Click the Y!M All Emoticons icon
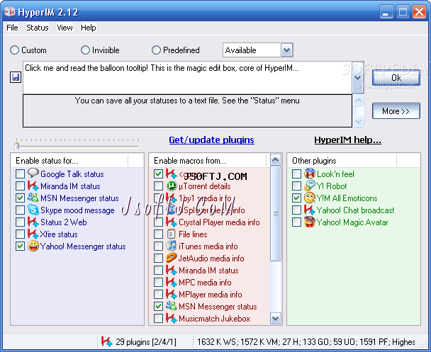Screen dimensions: 431x352 (310, 198)
